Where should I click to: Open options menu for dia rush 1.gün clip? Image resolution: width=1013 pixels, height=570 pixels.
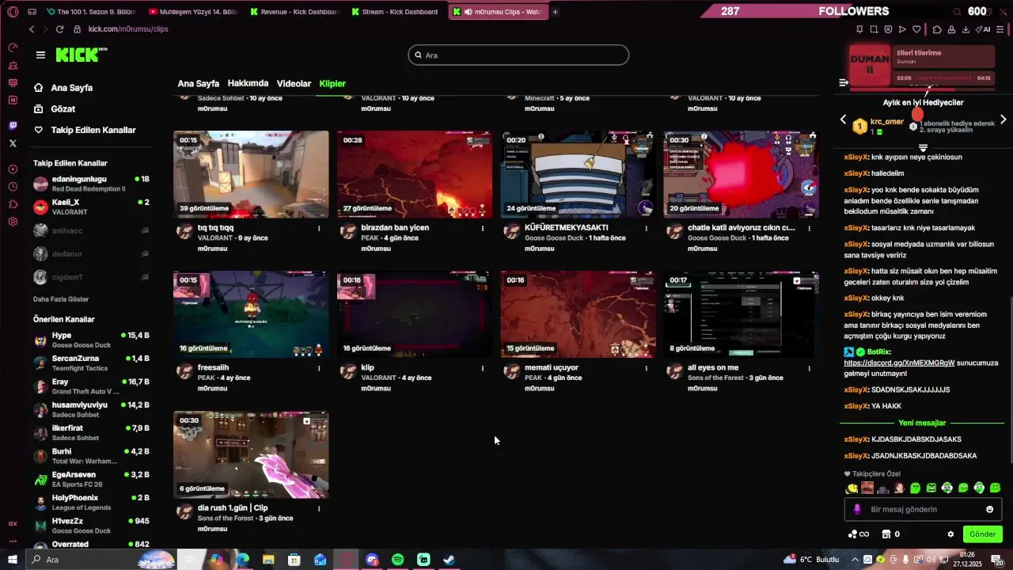(319, 508)
